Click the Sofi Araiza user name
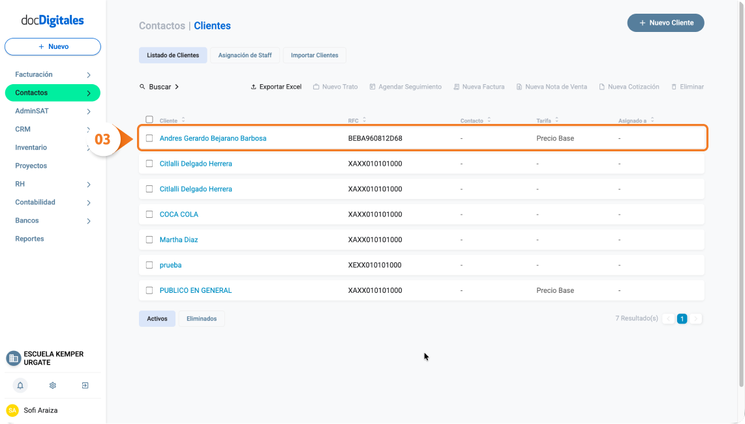The height and width of the screenshot is (424, 745). [x=41, y=410]
